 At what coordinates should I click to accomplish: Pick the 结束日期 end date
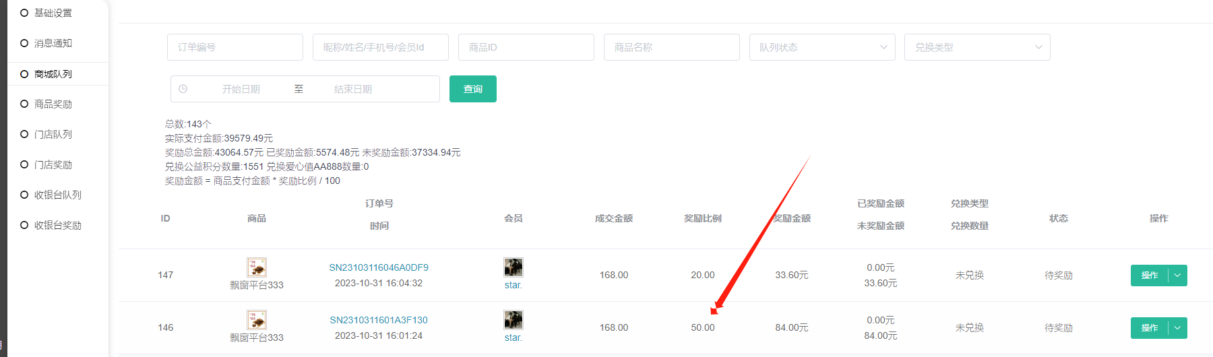[353, 89]
